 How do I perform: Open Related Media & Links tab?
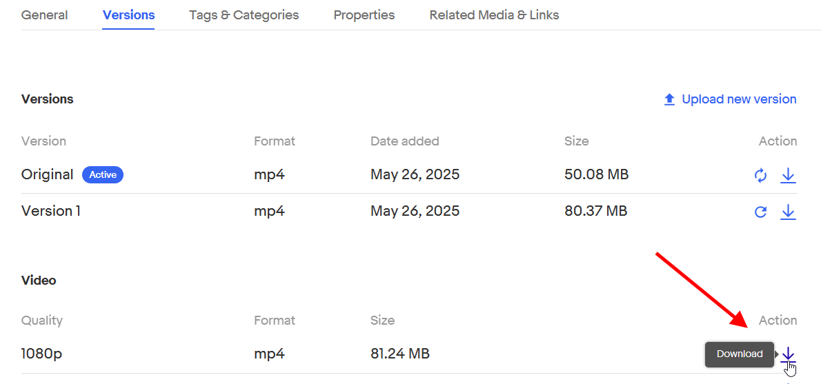tap(494, 15)
